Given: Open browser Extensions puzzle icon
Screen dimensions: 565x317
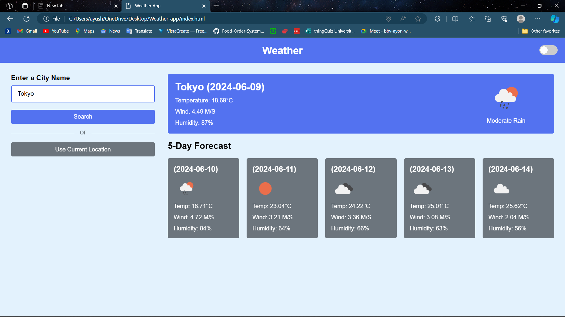Looking at the screenshot, I should click(437, 19).
